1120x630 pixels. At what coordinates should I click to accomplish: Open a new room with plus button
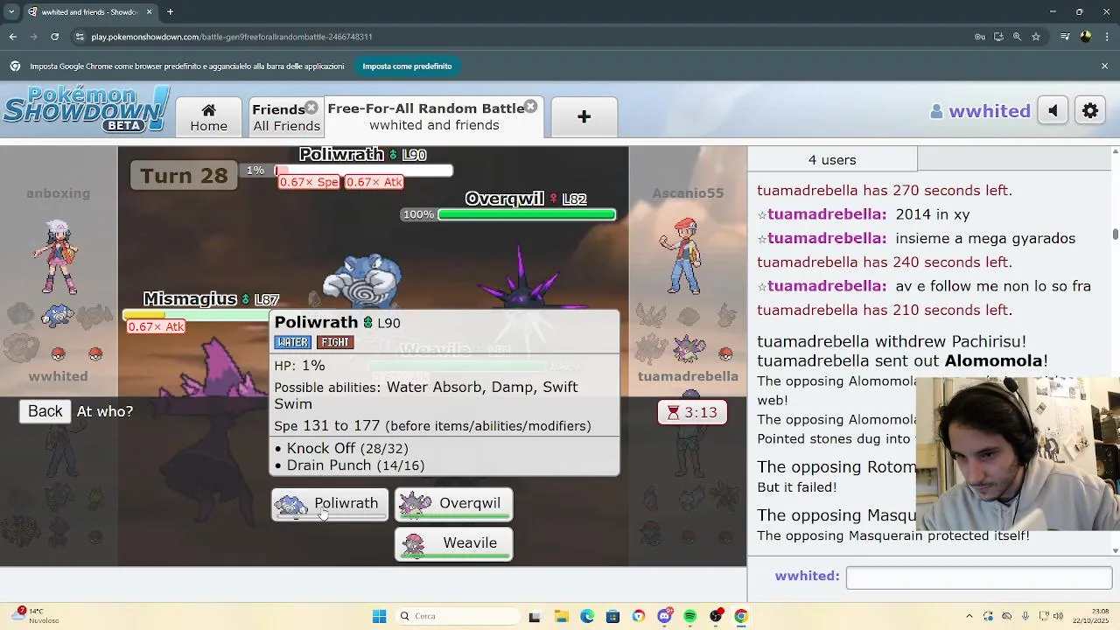pos(584,117)
